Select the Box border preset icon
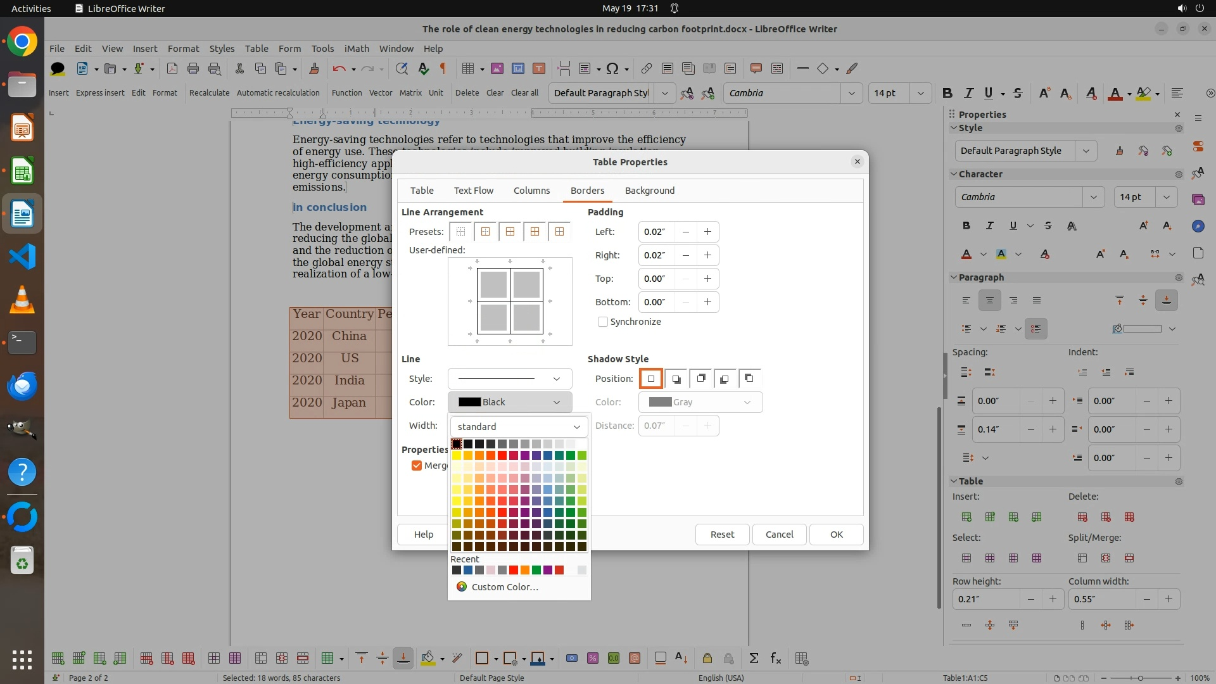 486,232
